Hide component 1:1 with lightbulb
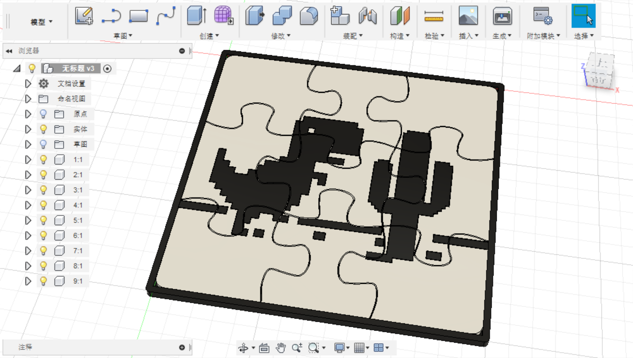This screenshot has height=358, width=633. pyautogui.click(x=43, y=159)
